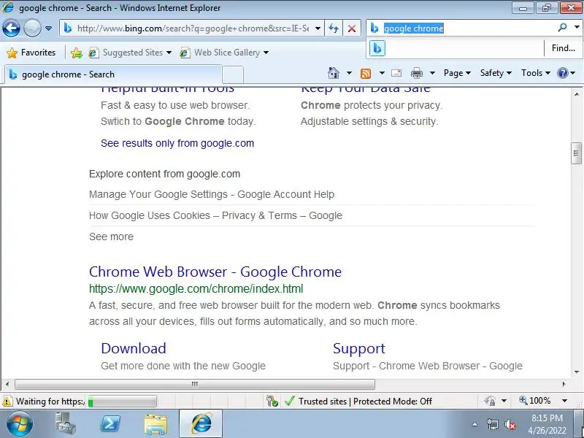Open the Favorites star button

(31, 53)
